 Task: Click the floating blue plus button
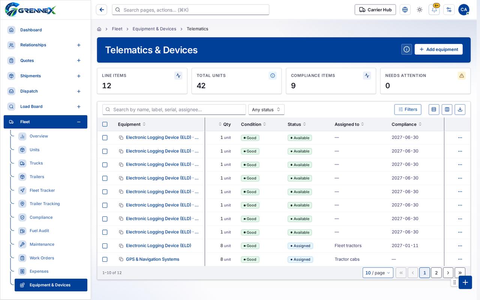point(465,282)
